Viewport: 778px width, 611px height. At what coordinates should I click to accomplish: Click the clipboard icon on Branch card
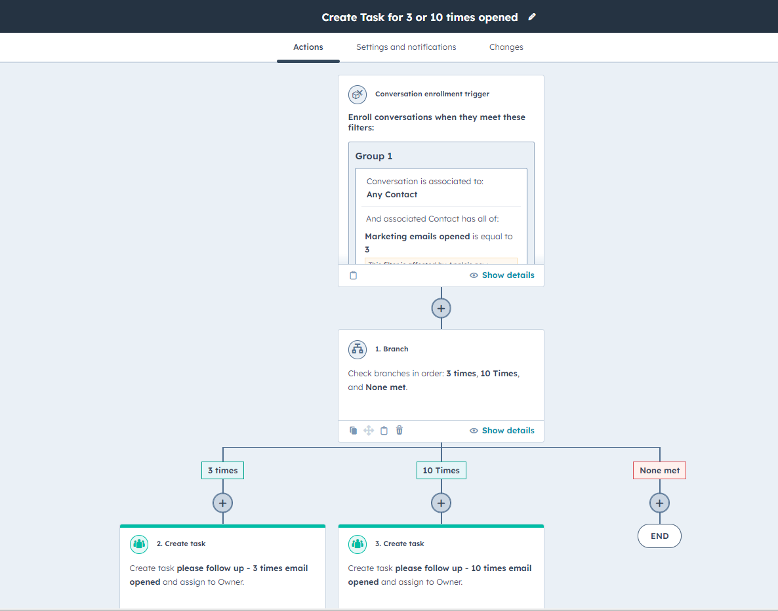pyautogui.click(x=384, y=431)
